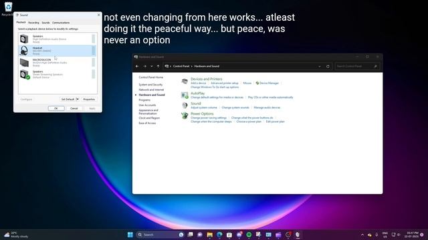This screenshot has width=428, height=240.
Task: Switch to the Recording tab
Action: 33,23
